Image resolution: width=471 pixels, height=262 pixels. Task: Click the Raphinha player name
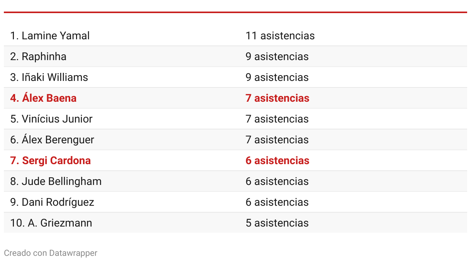[38, 57]
